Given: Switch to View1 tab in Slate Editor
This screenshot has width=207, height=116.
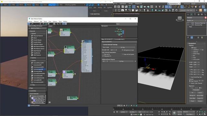Looking at the screenshot, I should click(x=50, y=26).
